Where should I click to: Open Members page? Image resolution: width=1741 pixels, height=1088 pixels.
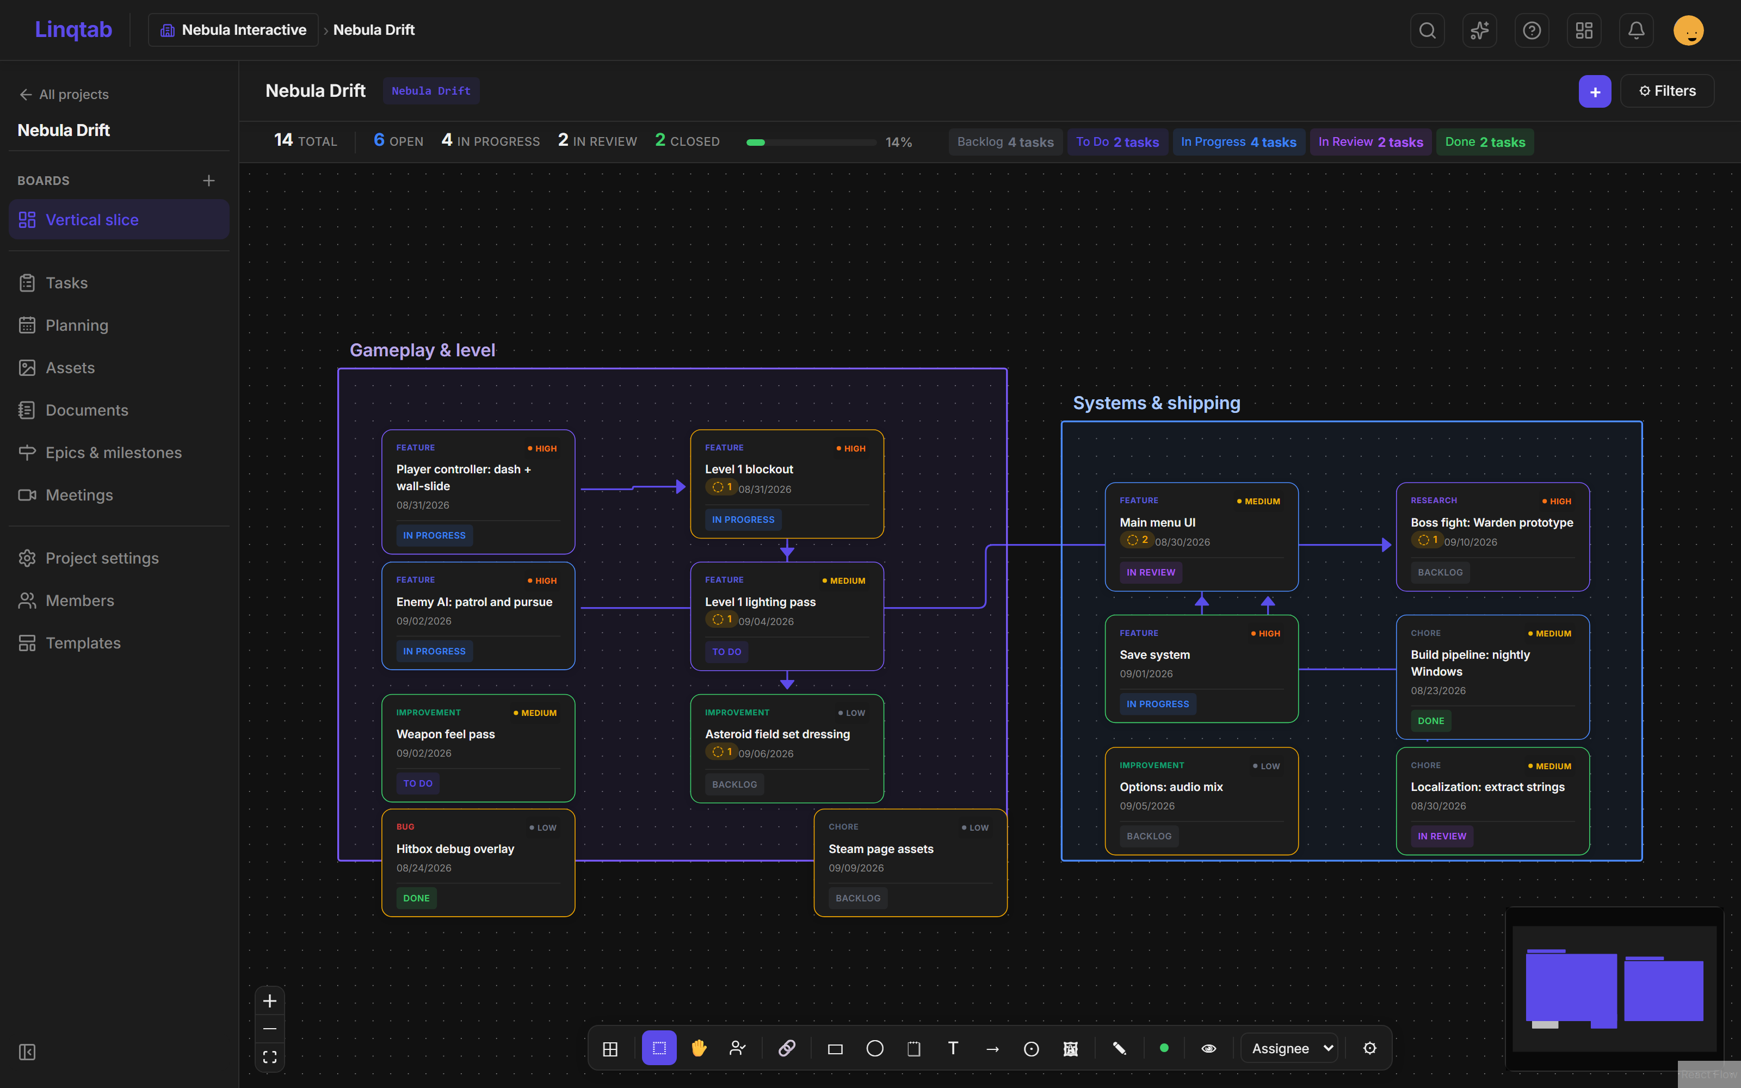pyautogui.click(x=119, y=601)
